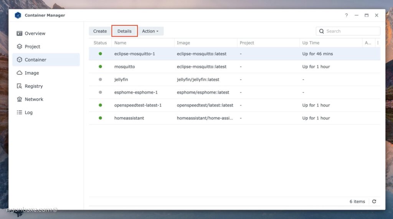
Task: Click the Network icon in sidebar
Action: coord(19,99)
